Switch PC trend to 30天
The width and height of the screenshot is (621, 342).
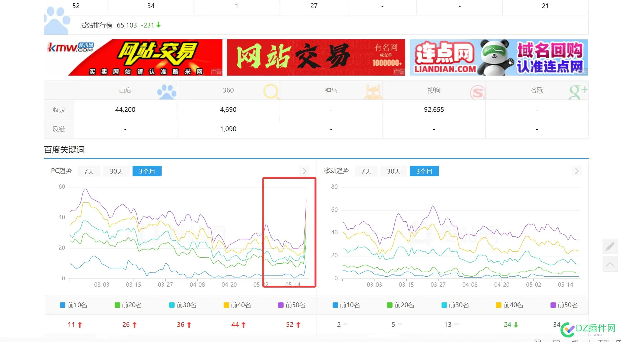117,171
